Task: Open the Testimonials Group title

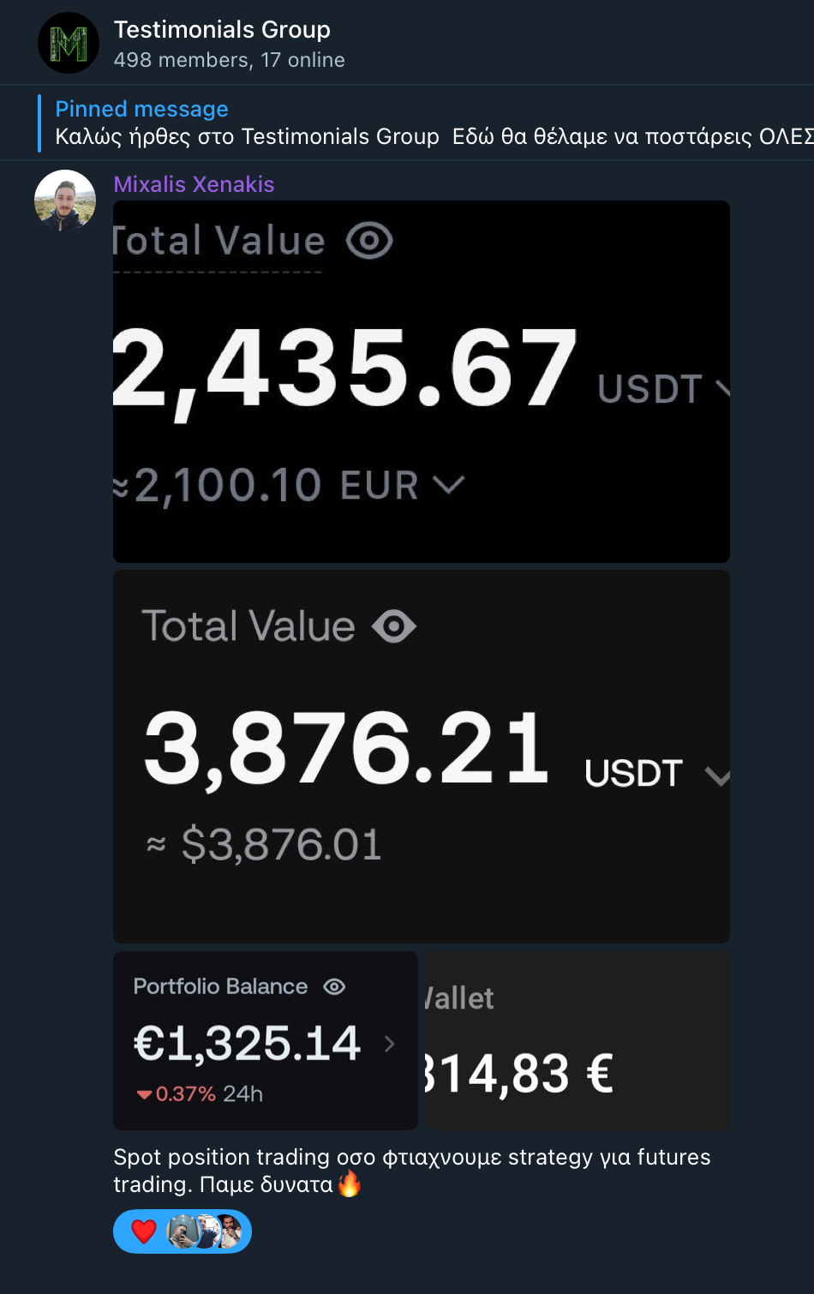Action: 222,30
